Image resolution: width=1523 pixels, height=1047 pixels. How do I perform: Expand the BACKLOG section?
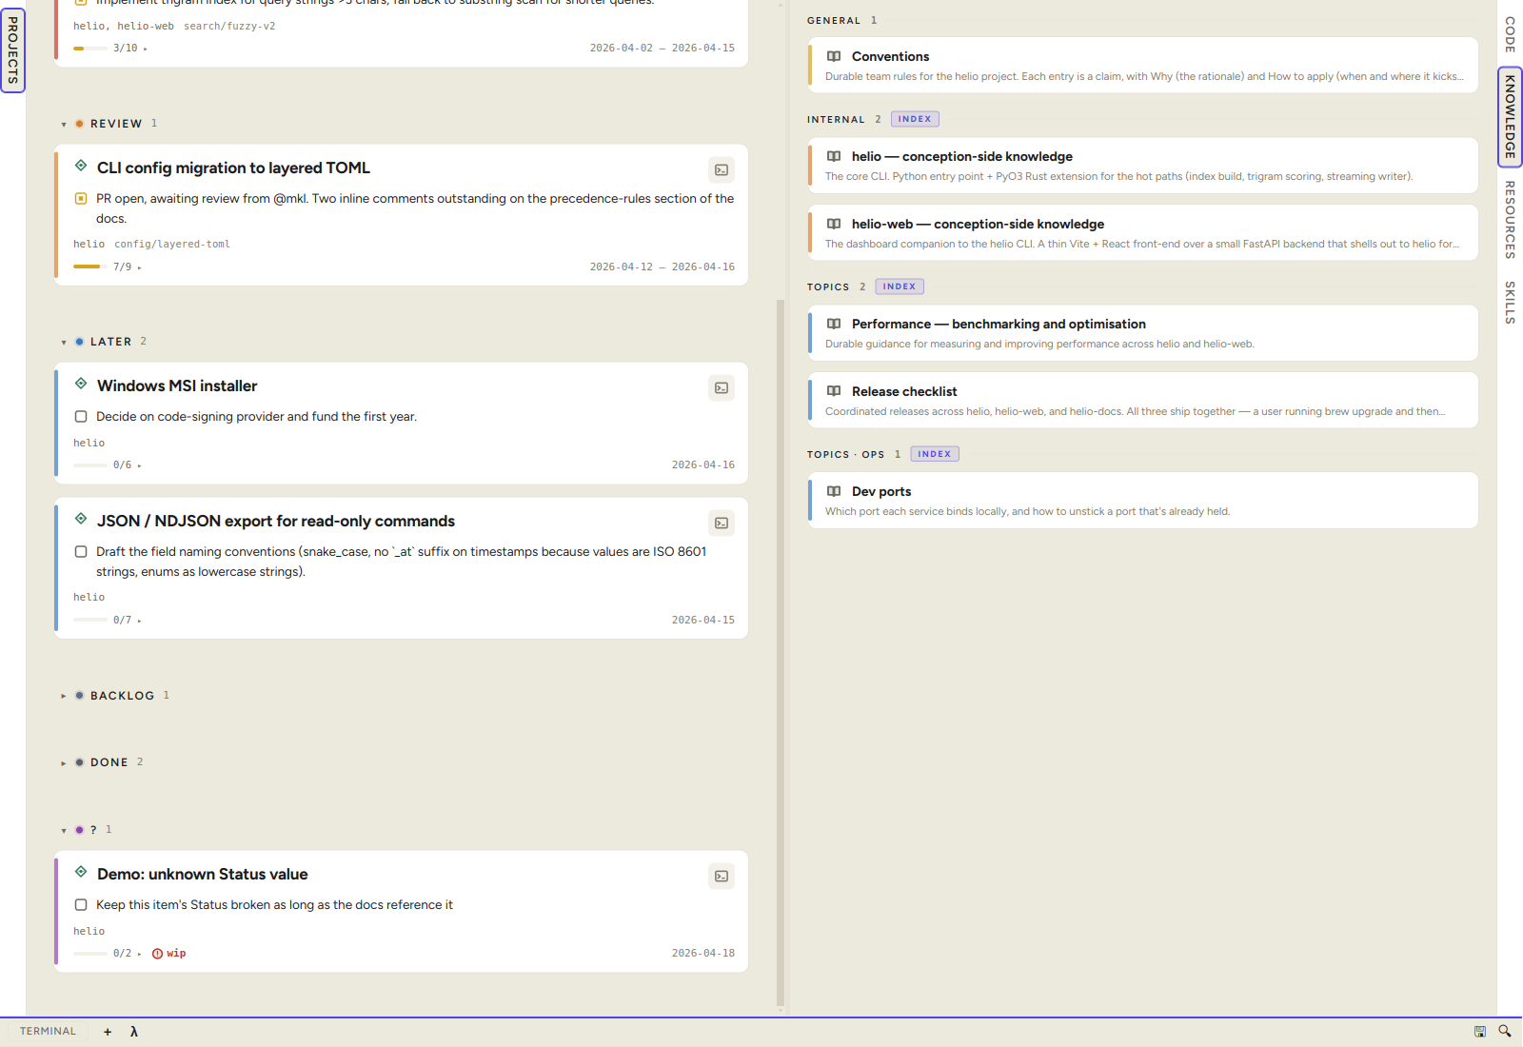(64, 696)
